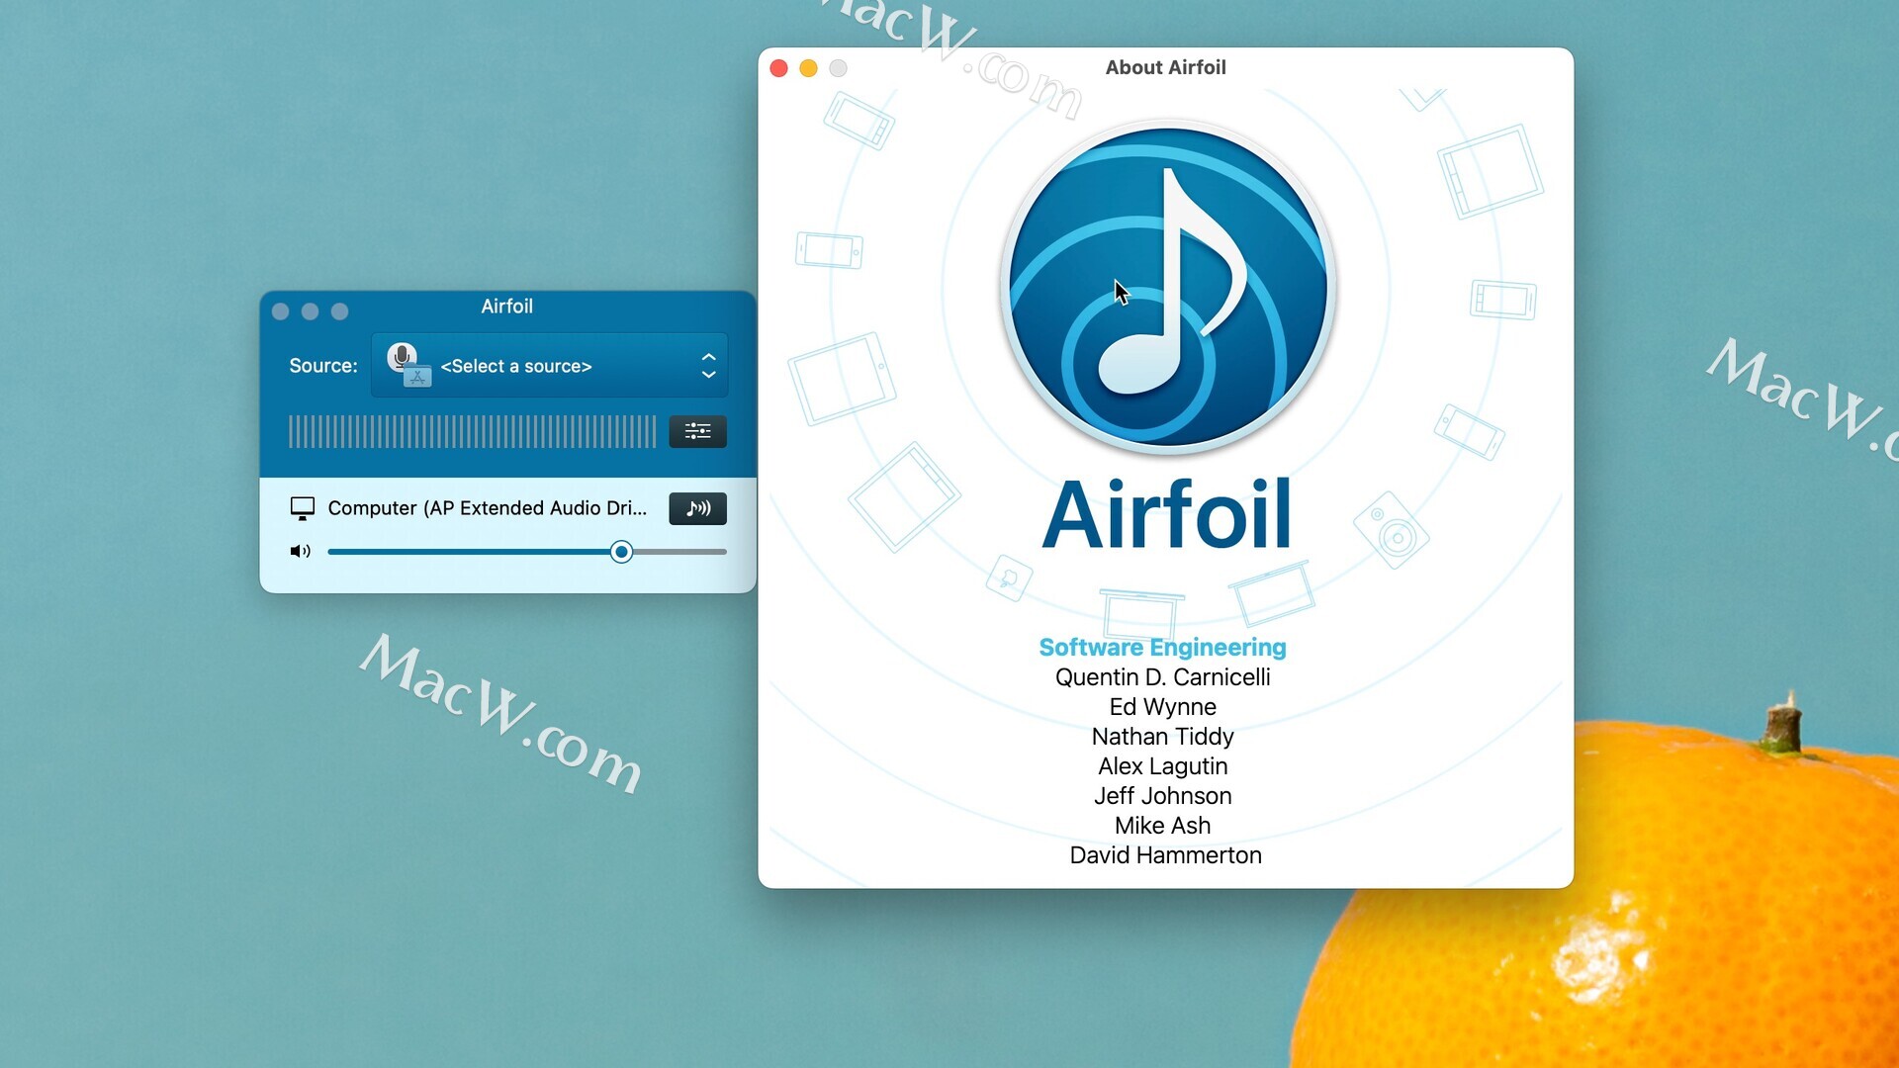Select the name Alex Lagutin
Viewport: 1899px width, 1068px height.
coord(1162,766)
